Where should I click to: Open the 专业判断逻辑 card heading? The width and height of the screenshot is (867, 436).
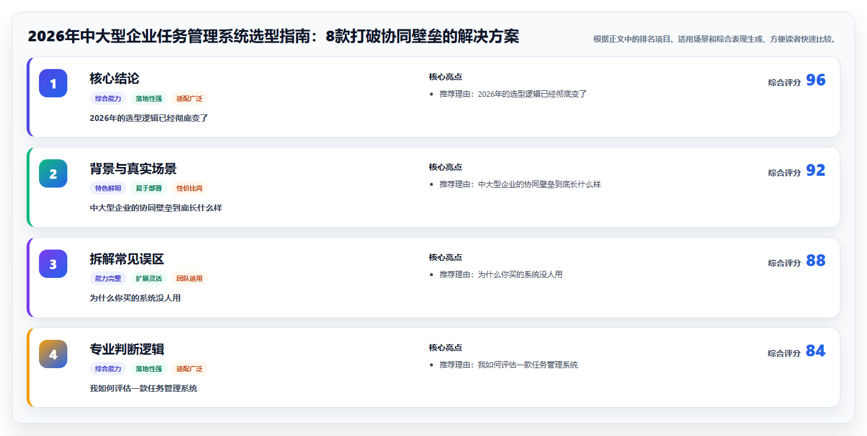127,349
